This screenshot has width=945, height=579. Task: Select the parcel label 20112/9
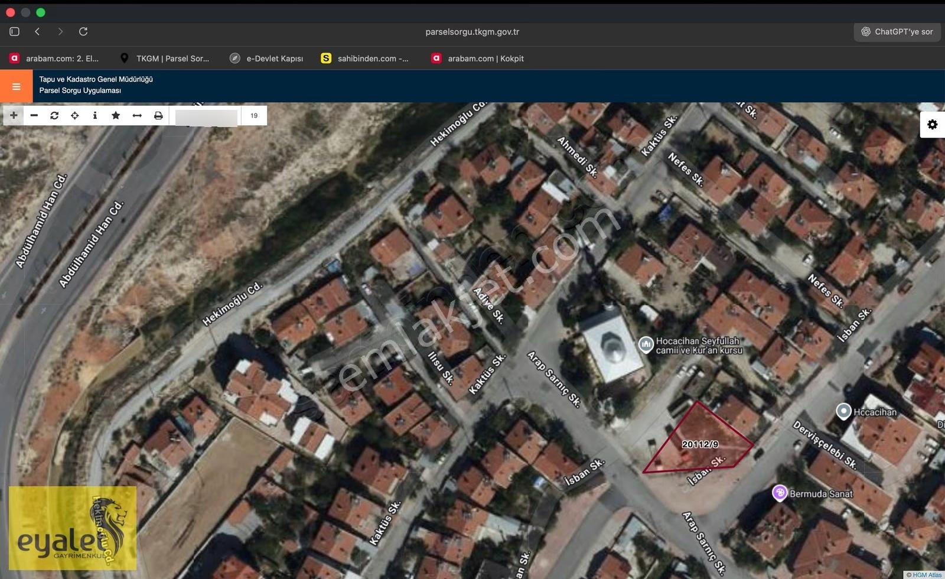click(x=700, y=444)
